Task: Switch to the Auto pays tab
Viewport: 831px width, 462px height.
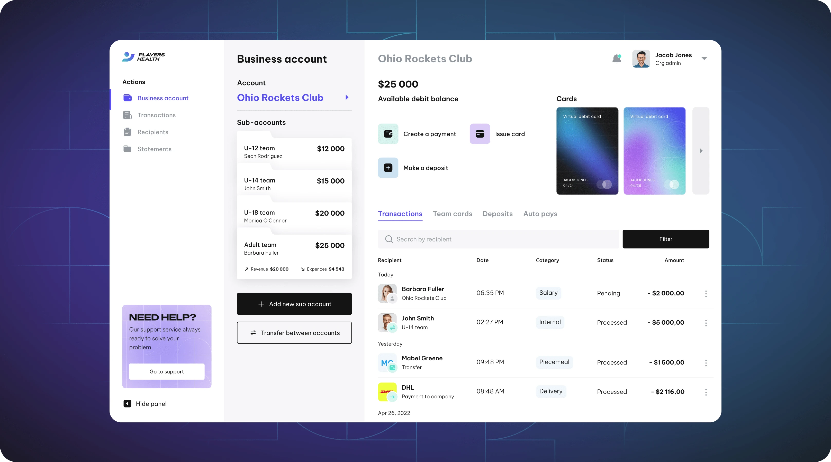Action: point(540,214)
